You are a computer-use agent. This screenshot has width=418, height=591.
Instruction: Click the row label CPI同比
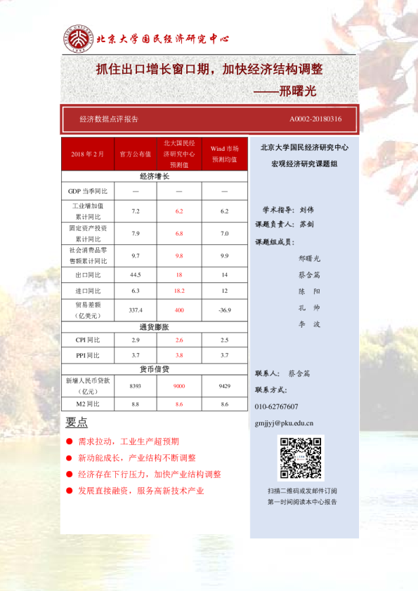coord(88,340)
